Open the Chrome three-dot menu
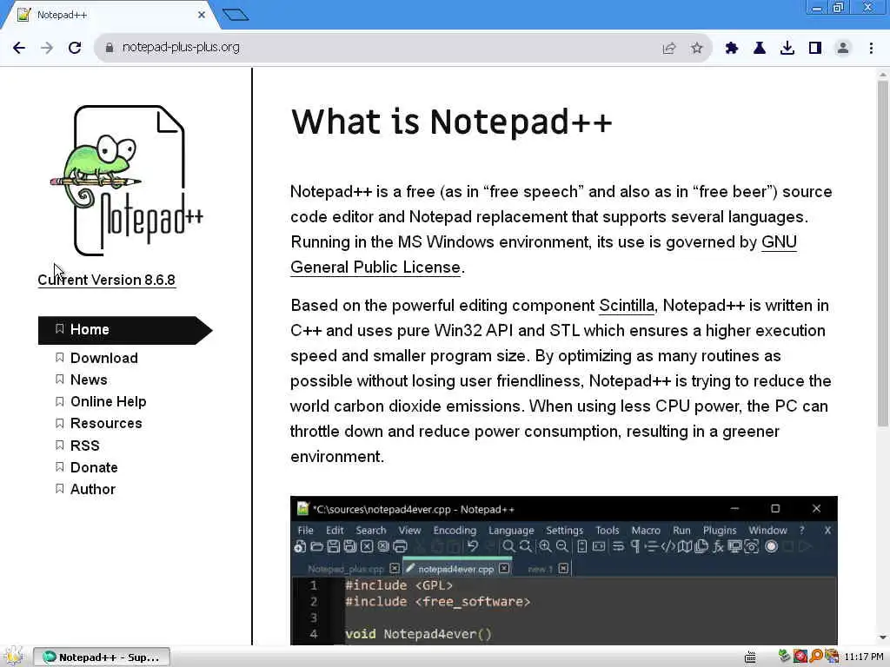890x667 pixels. 871,48
